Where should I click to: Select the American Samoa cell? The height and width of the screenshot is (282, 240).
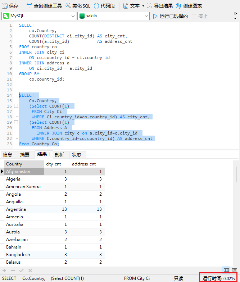click(24, 187)
